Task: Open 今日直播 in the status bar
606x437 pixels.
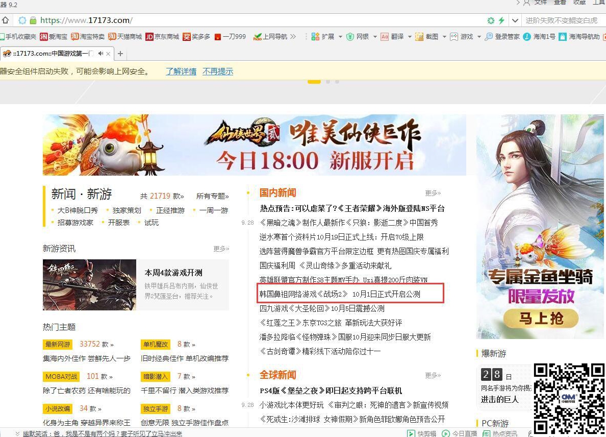Action: tap(459, 433)
